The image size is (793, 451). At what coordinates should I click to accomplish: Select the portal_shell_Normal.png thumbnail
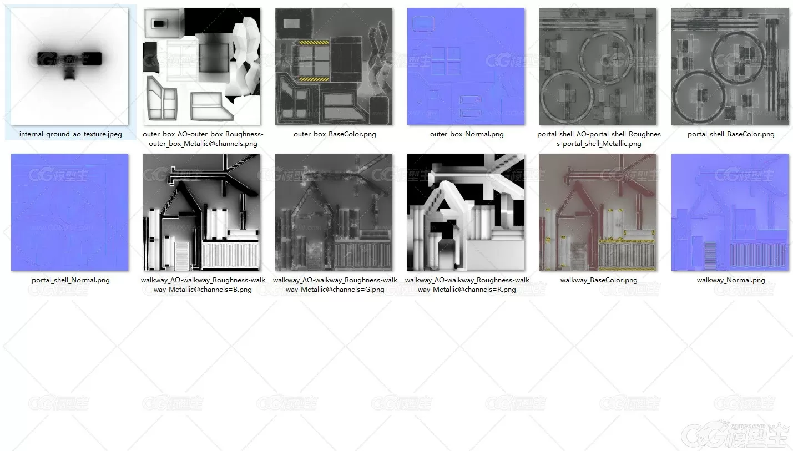coord(70,212)
